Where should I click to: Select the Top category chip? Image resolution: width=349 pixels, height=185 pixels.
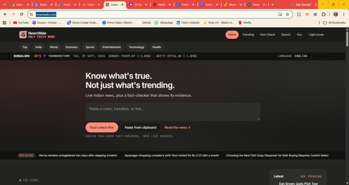tap(25, 47)
